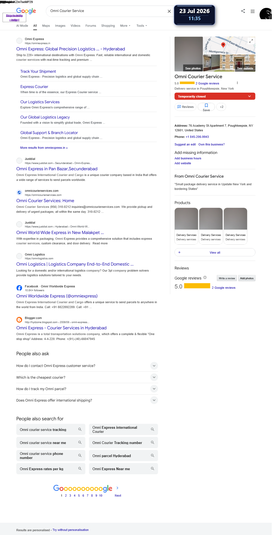The width and height of the screenshot is (275, 535).
Task: Open the Tools dropdown
Action: pyautogui.click(x=142, y=26)
